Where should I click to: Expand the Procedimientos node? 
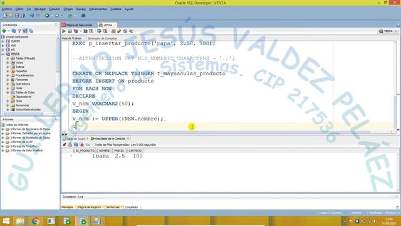(x=8, y=75)
